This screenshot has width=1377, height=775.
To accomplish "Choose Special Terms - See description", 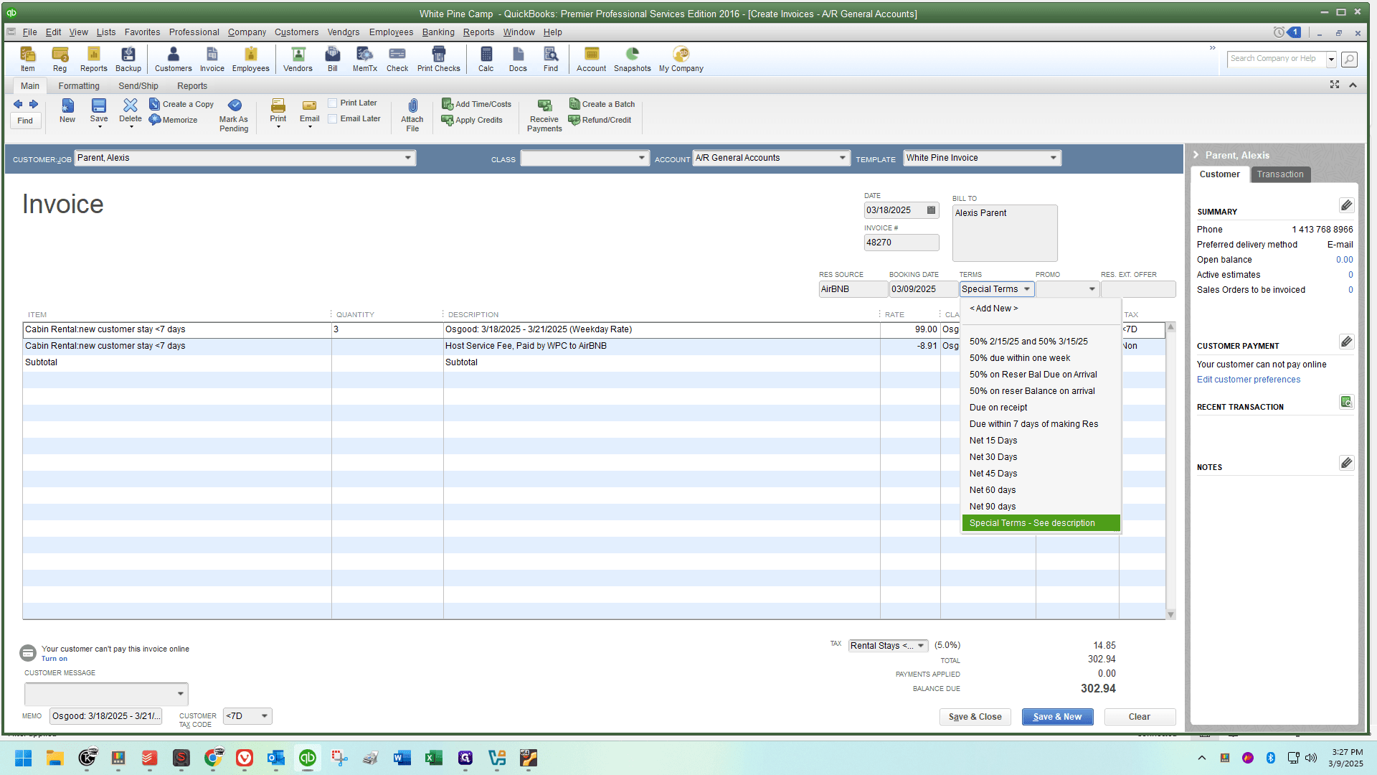I will pyautogui.click(x=1041, y=523).
